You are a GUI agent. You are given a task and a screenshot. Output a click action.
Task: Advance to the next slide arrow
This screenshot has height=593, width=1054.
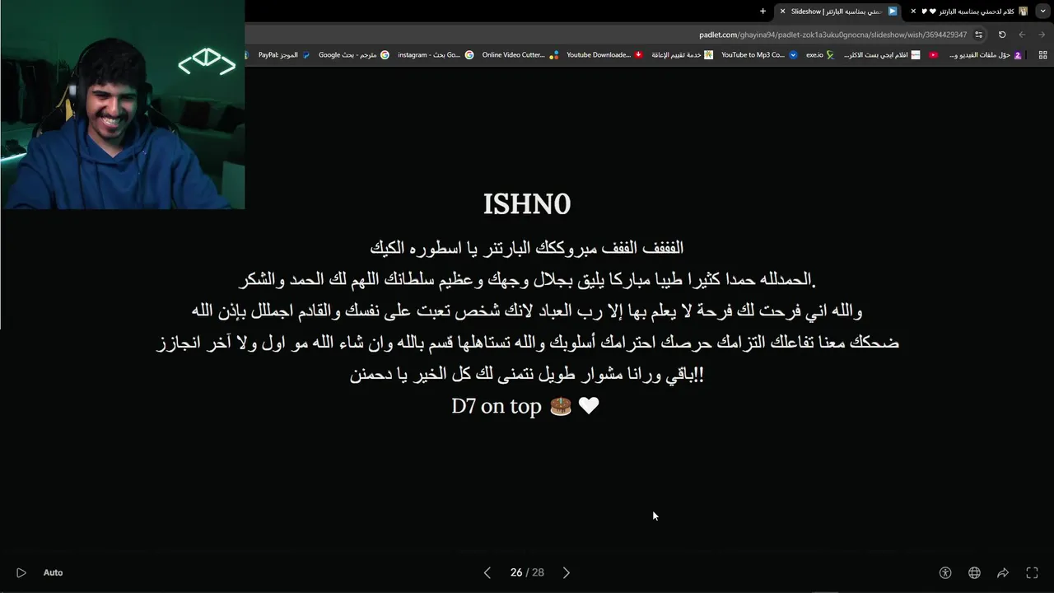point(566,572)
